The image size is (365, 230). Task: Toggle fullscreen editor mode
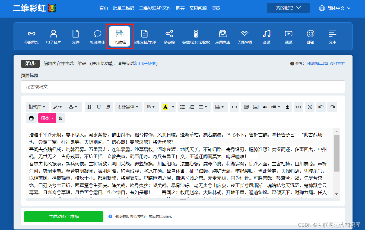[310, 107]
